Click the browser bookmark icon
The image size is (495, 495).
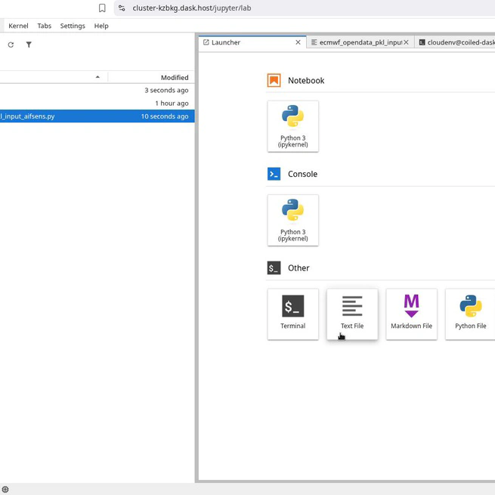pyautogui.click(x=102, y=8)
